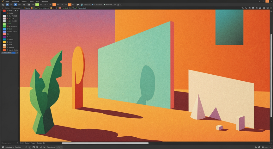This screenshot has width=273, height=149.
Task: Select the bright green swatch in left panel
Action: [x=4, y=26]
